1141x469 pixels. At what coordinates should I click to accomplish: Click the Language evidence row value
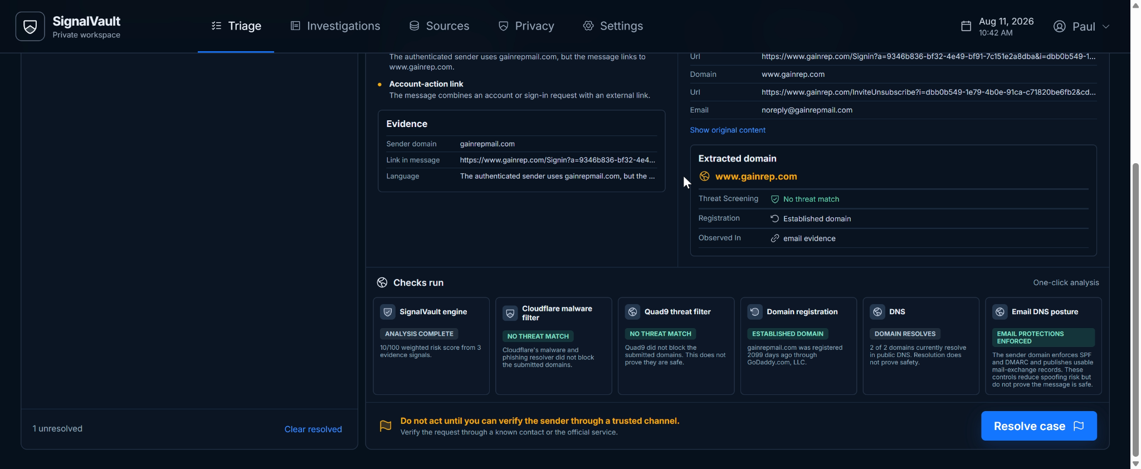click(x=557, y=177)
